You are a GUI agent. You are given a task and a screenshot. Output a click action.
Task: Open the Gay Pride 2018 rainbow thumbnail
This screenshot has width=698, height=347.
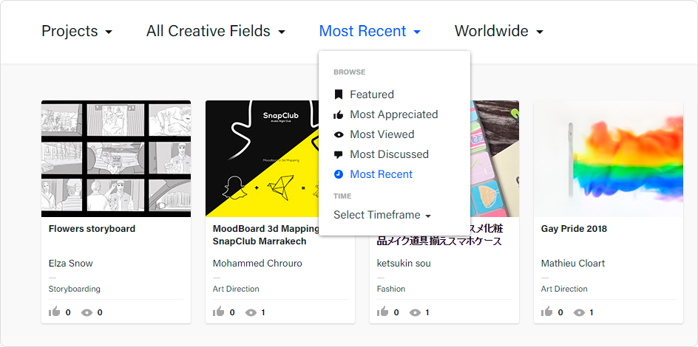[608, 159]
